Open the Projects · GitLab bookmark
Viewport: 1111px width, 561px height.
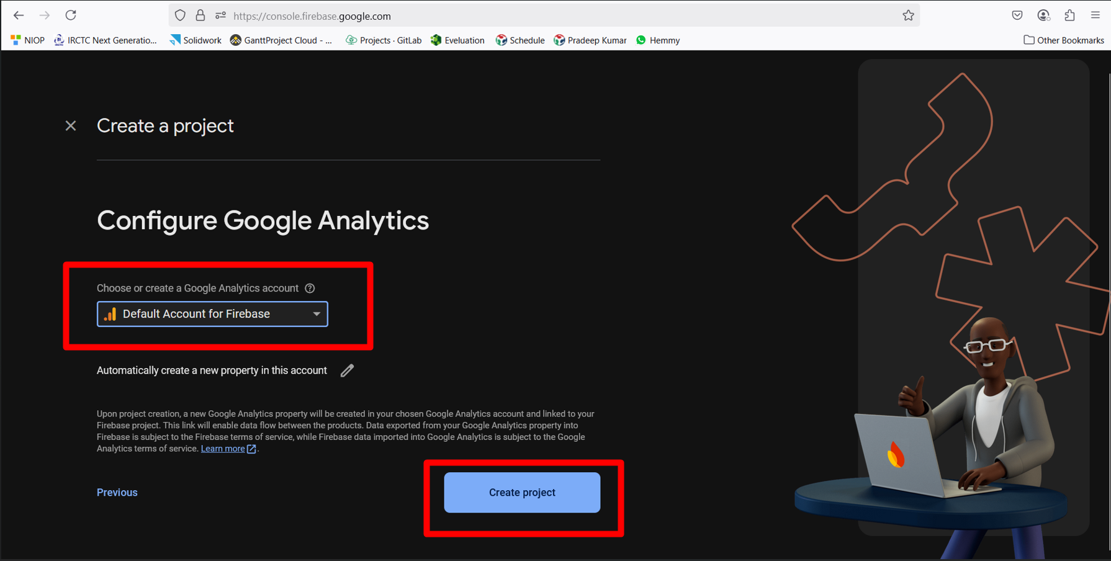click(384, 40)
